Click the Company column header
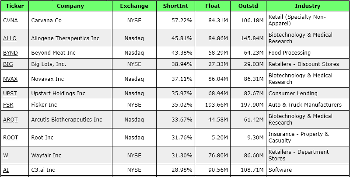The image size is (350, 177). pos(70,6)
